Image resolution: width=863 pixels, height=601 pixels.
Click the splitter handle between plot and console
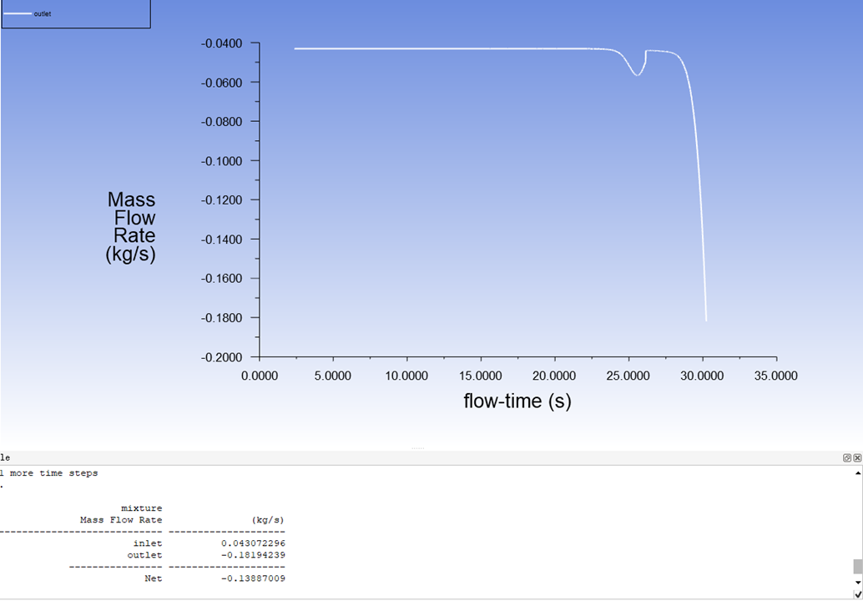[x=417, y=448]
